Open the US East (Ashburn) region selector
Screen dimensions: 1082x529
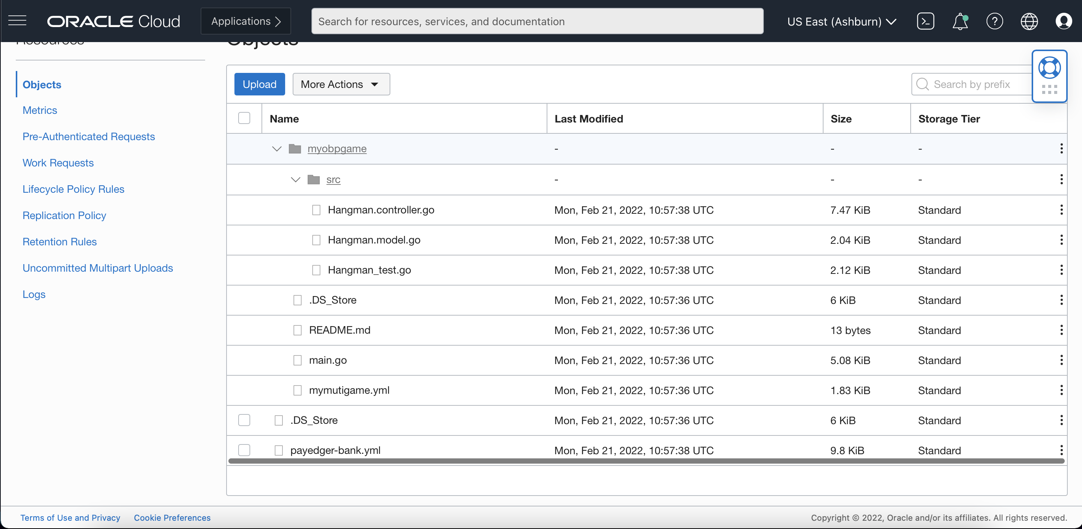(842, 21)
